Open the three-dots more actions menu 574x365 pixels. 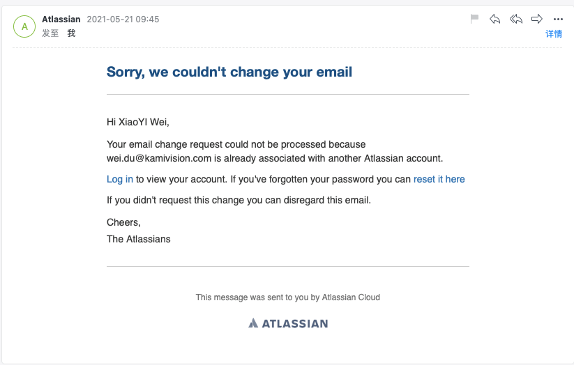point(558,20)
